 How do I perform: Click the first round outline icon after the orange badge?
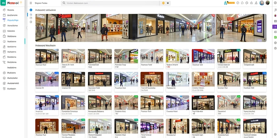[x=238, y=3]
